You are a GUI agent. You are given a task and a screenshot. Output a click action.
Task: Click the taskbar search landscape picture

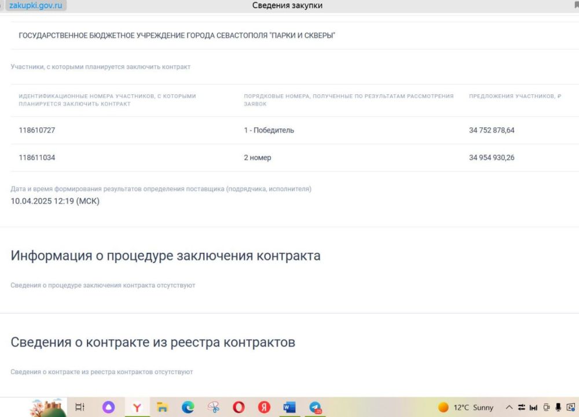(x=47, y=407)
